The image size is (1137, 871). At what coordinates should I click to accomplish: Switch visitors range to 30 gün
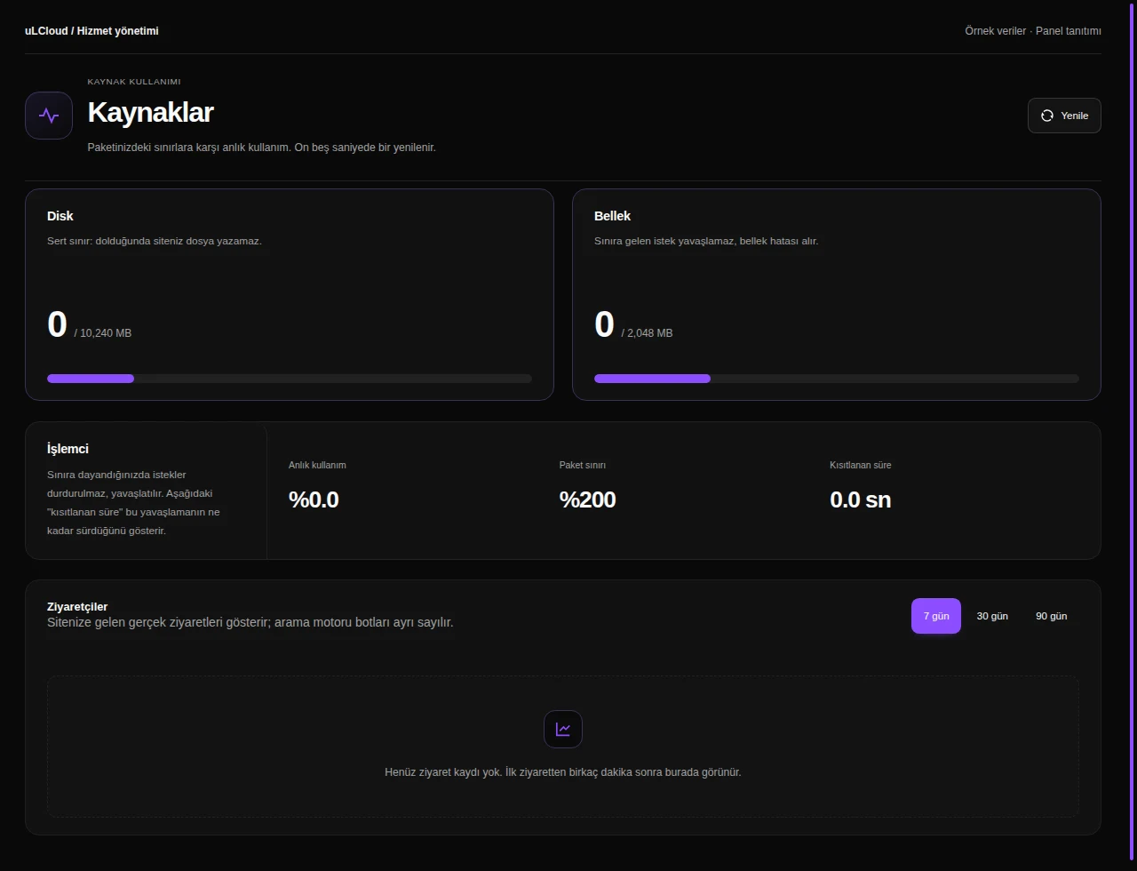(992, 616)
